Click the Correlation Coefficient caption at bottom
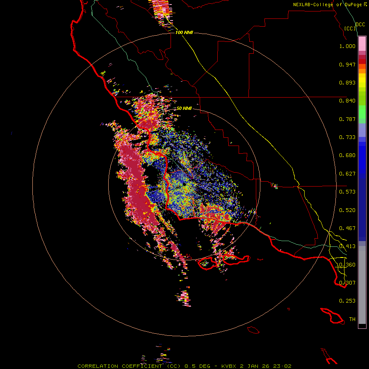Viewport: 369px width, 369px height. point(184,366)
